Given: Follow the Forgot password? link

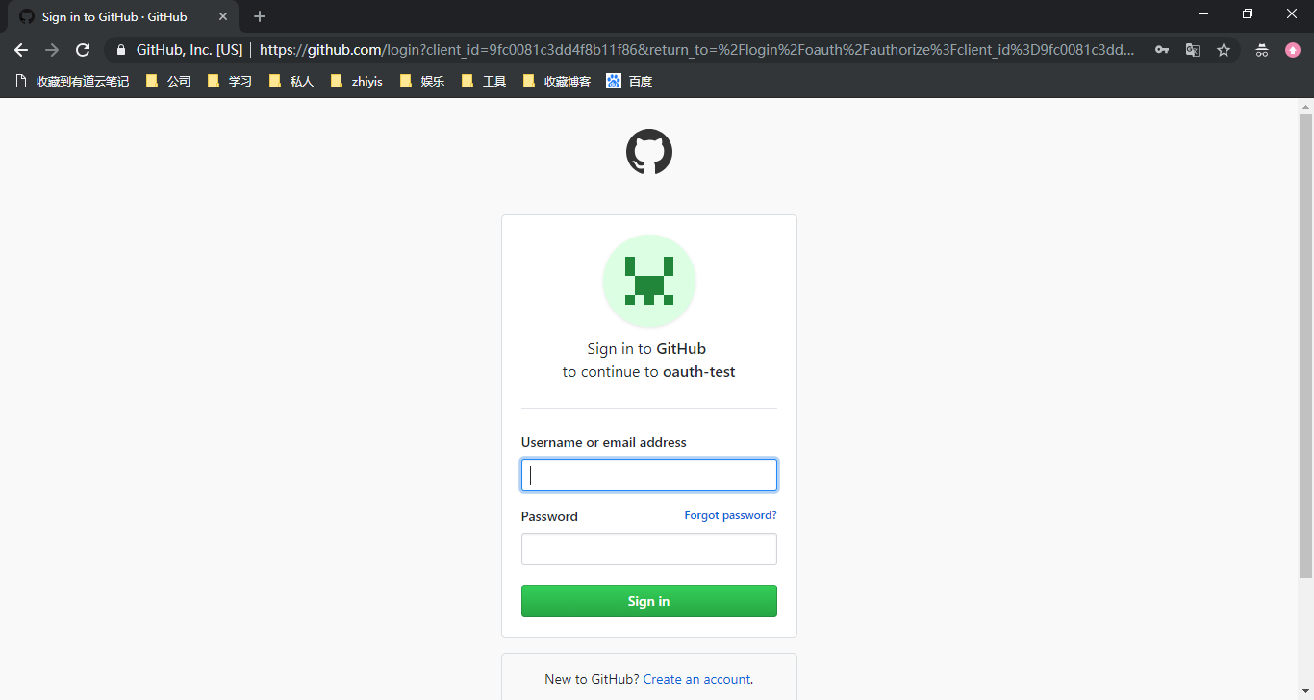Looking at the screenshot, I should point(730,515).
